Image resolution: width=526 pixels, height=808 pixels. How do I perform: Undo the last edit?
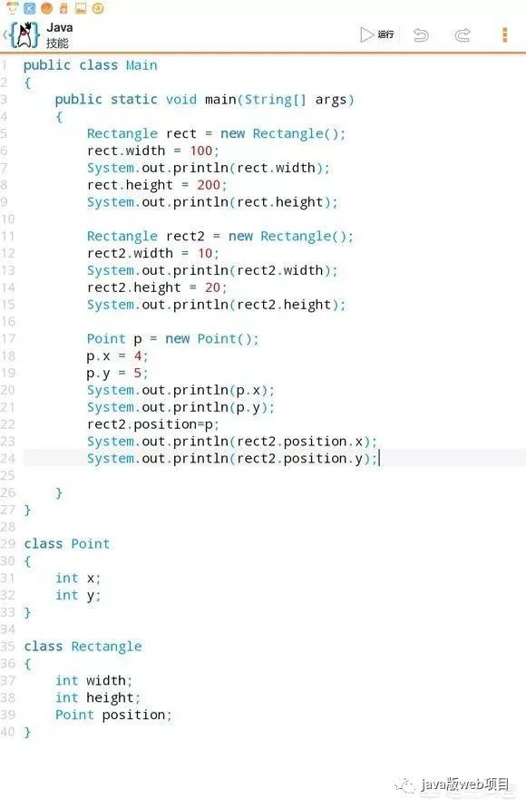[421, 34]
